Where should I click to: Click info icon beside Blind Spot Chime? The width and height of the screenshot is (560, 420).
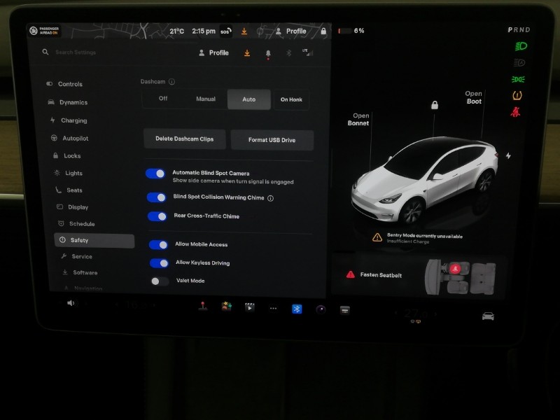(271, 198)
